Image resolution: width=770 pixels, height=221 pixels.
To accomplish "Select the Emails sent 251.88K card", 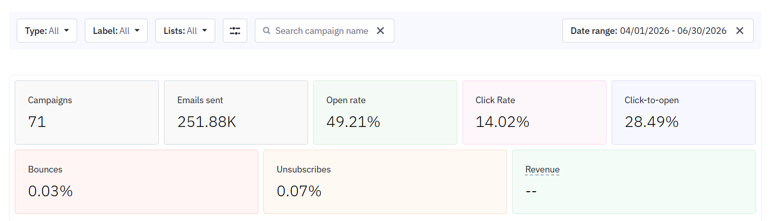I will (236, 113).
